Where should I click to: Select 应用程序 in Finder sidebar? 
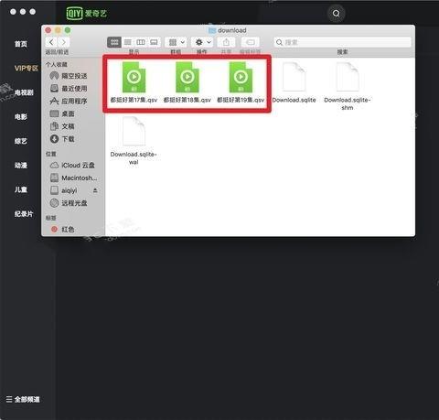click(69, 101)
